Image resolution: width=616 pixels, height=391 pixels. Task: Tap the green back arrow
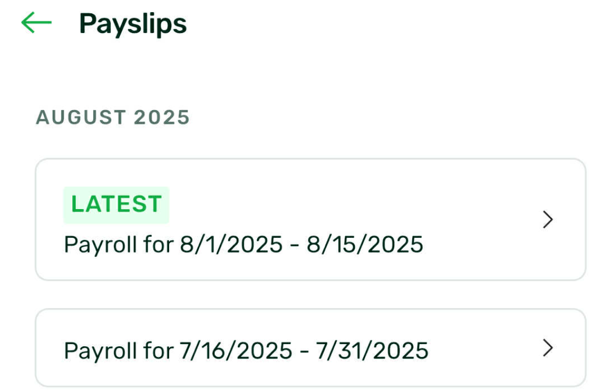pyautogui.click(x=36, y=23)
